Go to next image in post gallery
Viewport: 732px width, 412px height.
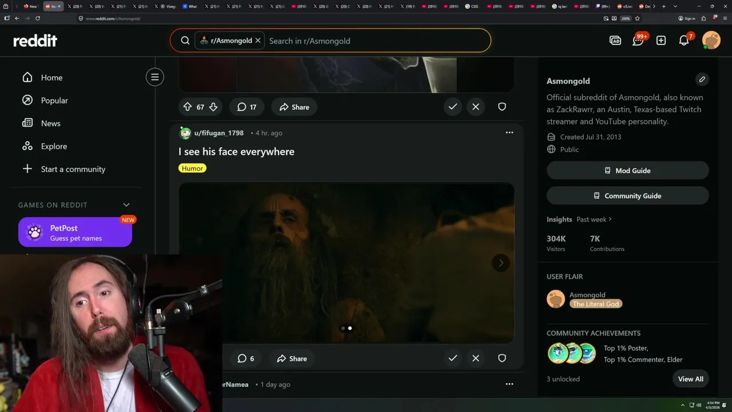(x=501, y=263)
